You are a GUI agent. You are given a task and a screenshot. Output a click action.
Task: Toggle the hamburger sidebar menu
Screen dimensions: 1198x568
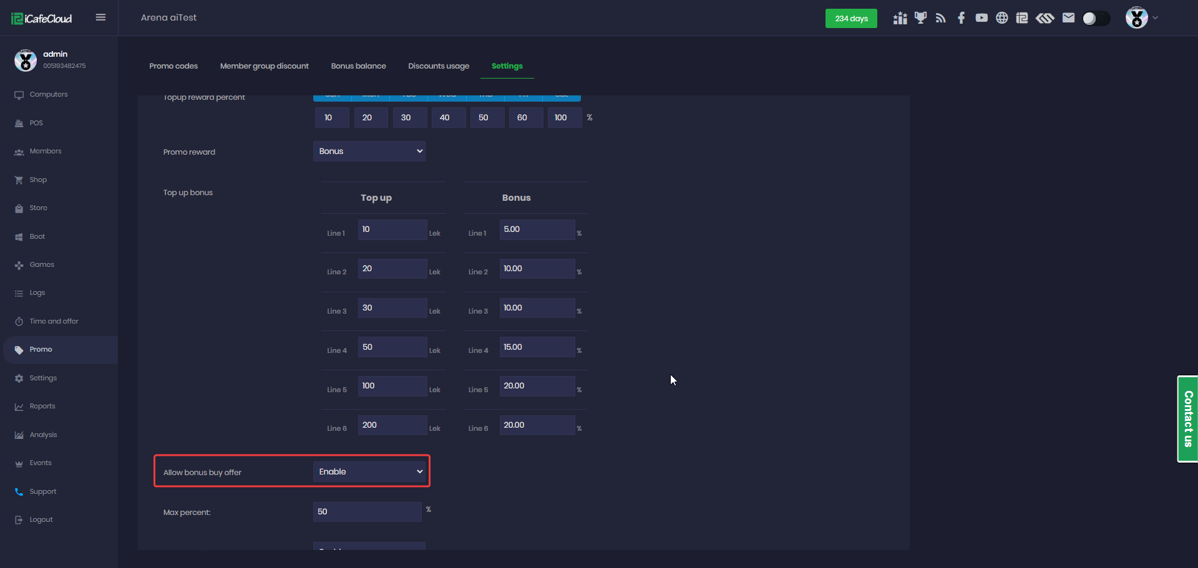pos(100,17)
